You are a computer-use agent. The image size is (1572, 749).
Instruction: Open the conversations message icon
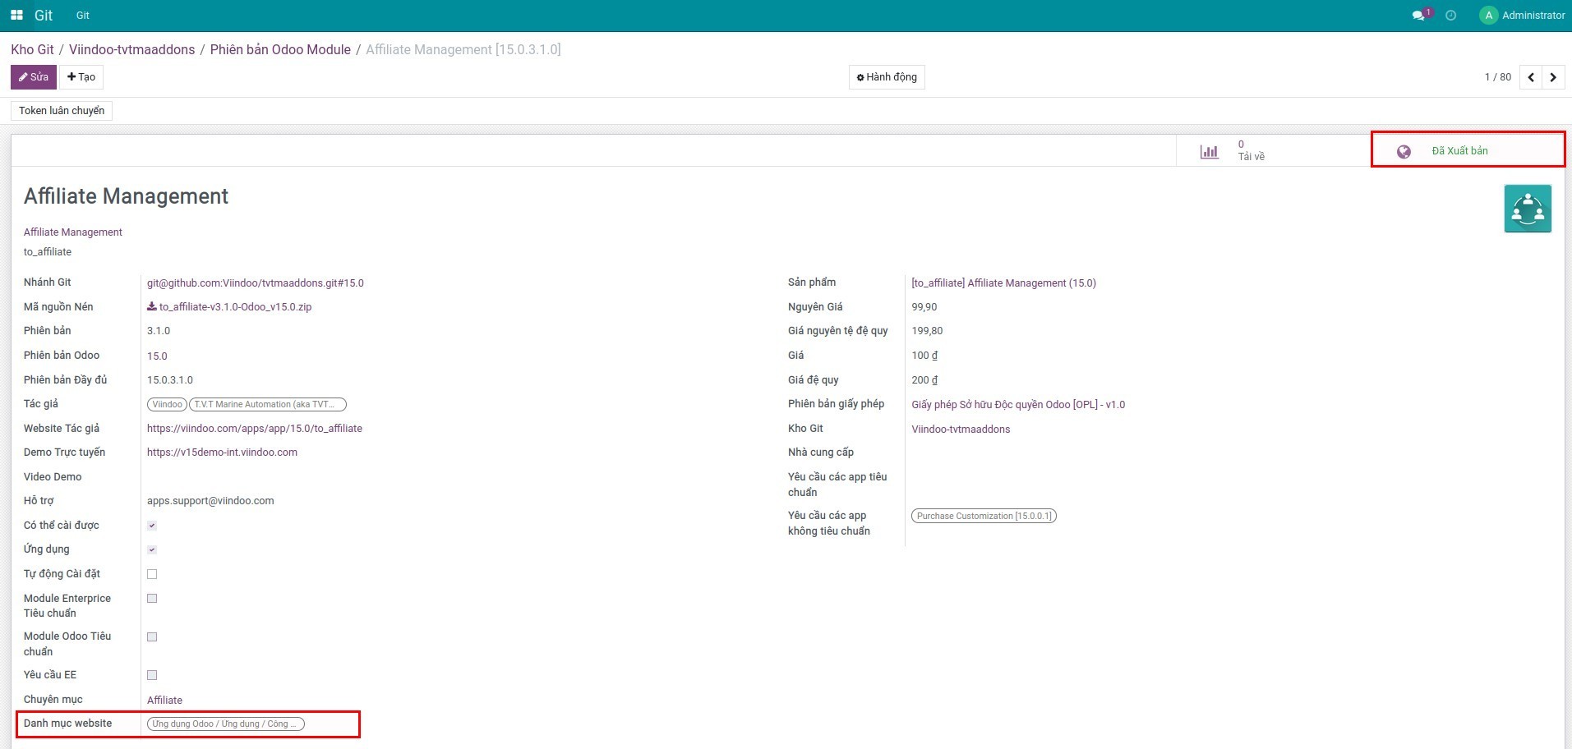(x=1418, y=16)
